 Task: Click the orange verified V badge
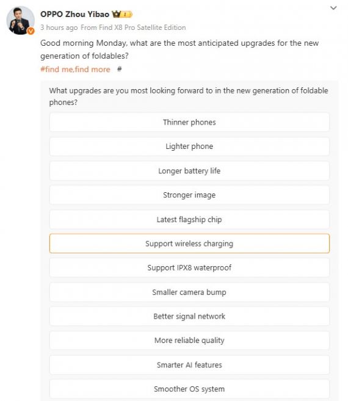tap(31, 31)
